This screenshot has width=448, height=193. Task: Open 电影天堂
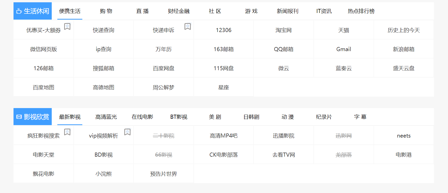click(x=44, y=155)
